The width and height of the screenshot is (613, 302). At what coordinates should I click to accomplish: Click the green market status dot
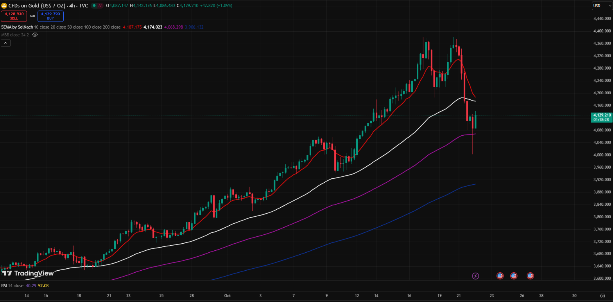tap(94, 5)
